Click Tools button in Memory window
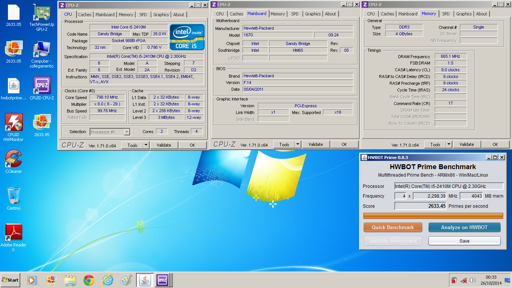The height and width of the screenshot is (288, 512). 435,144
